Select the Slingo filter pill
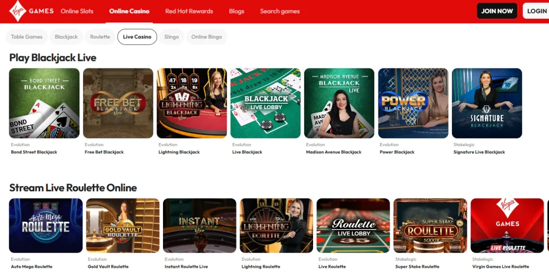This screenshot has height=279, width=549. [172, 37]
